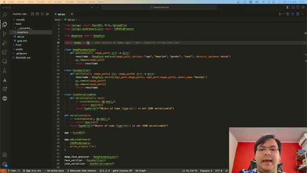
Task: Toggle the secondary side bar layout
Action: coord(298,7)
